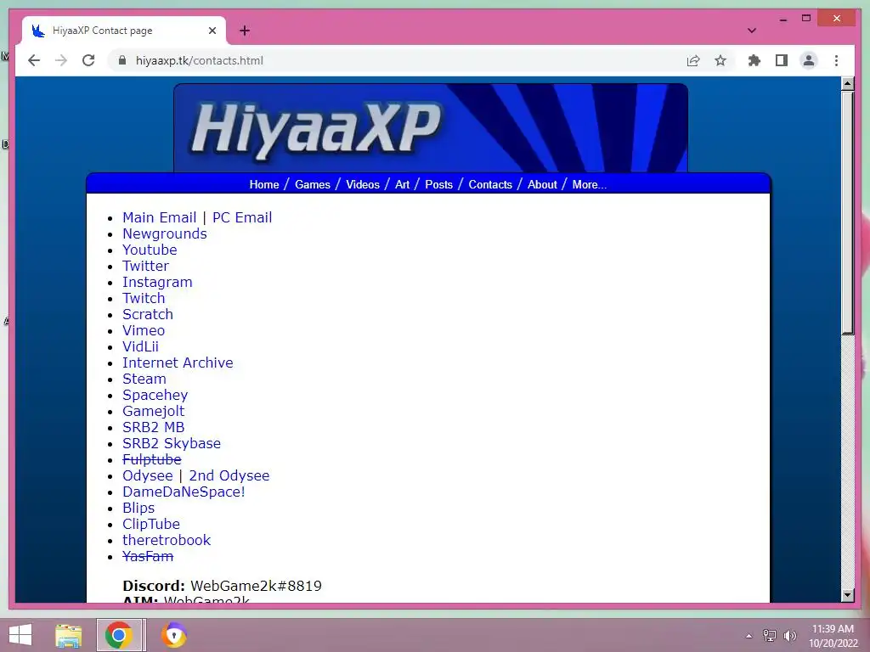Click the browser forward arrow
This screenshot has width=870, height=652.
tap(61, 60)
